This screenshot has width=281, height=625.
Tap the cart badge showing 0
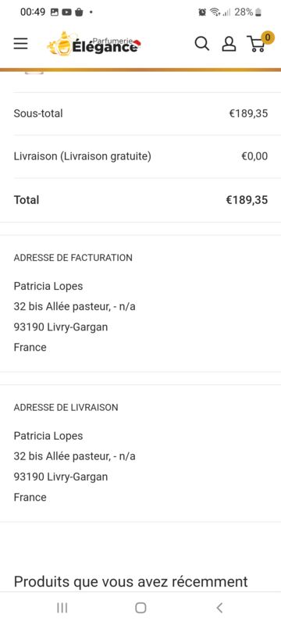pyautogui.click(x=268, y=37)
